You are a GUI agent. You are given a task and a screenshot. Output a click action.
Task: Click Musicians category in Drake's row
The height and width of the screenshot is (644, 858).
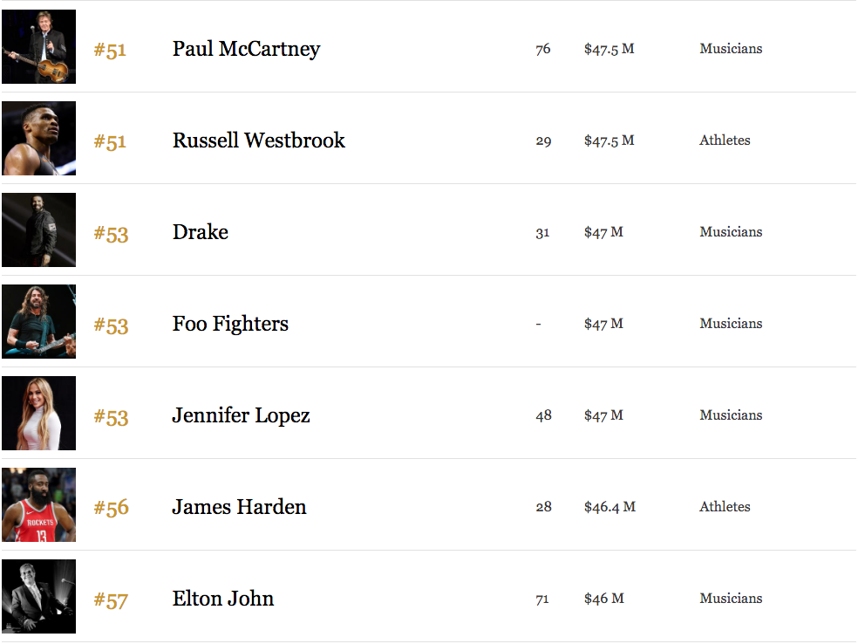[731, 231]
